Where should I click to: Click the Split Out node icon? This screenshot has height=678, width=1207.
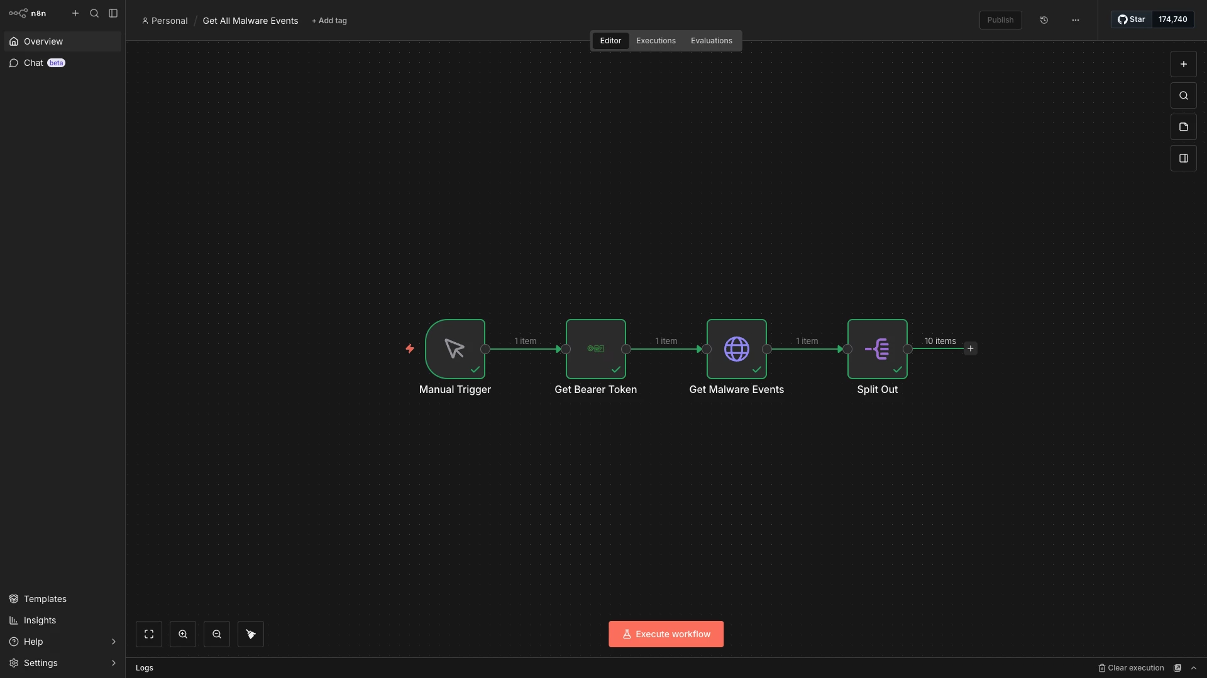(877, 348)
